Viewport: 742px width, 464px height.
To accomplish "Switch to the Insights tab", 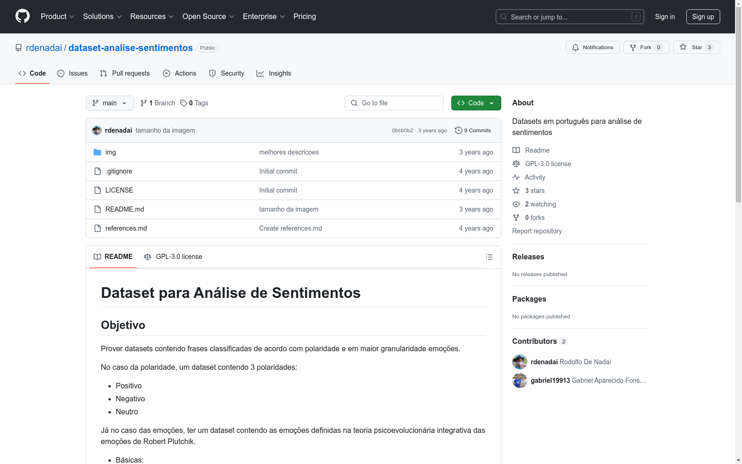I will 274,73.
